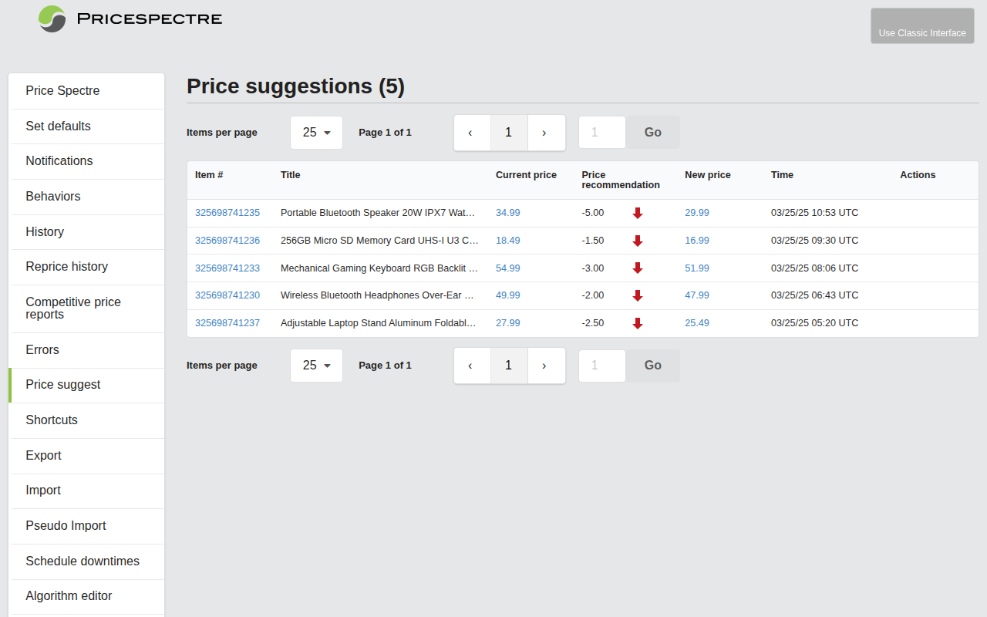The width and height of the screenshot is (987, 617).
Task: Open the bottom items per page dropdown
Action: 316,365
